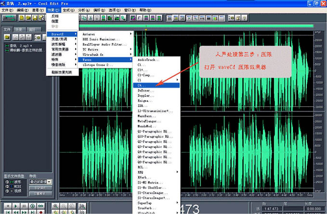Choose L1-Ultramaximizer+... menu entry
The width and height of the screenshot is (327, 222).
coord(157,111)
